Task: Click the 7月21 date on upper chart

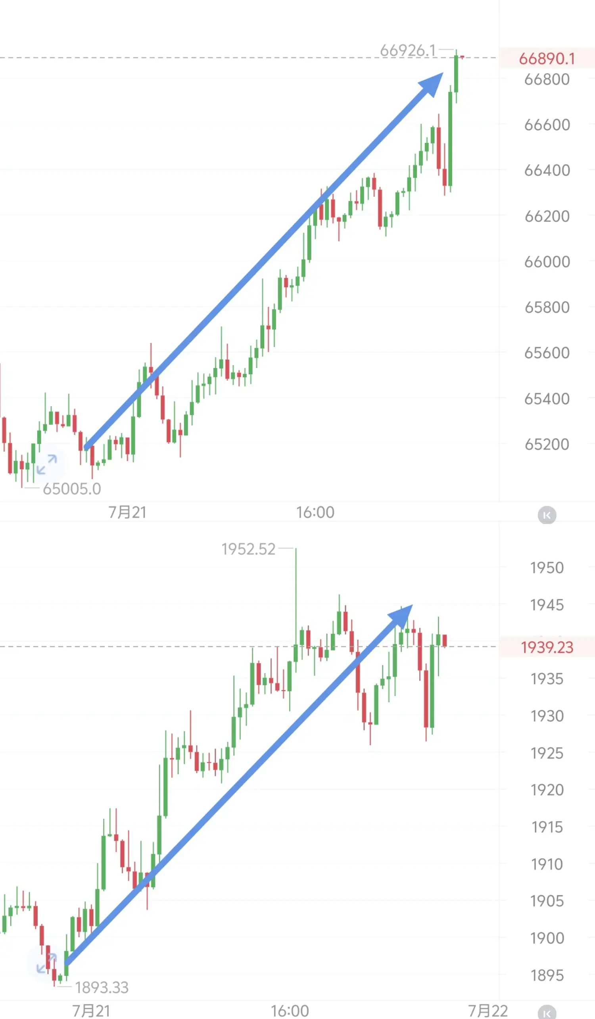Action: coord(127,512)
